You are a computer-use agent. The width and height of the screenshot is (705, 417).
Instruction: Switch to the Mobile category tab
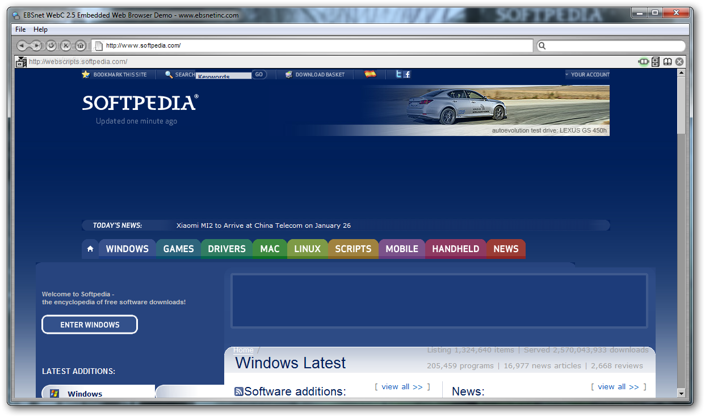pyautogui.click(x=402, y=249)
